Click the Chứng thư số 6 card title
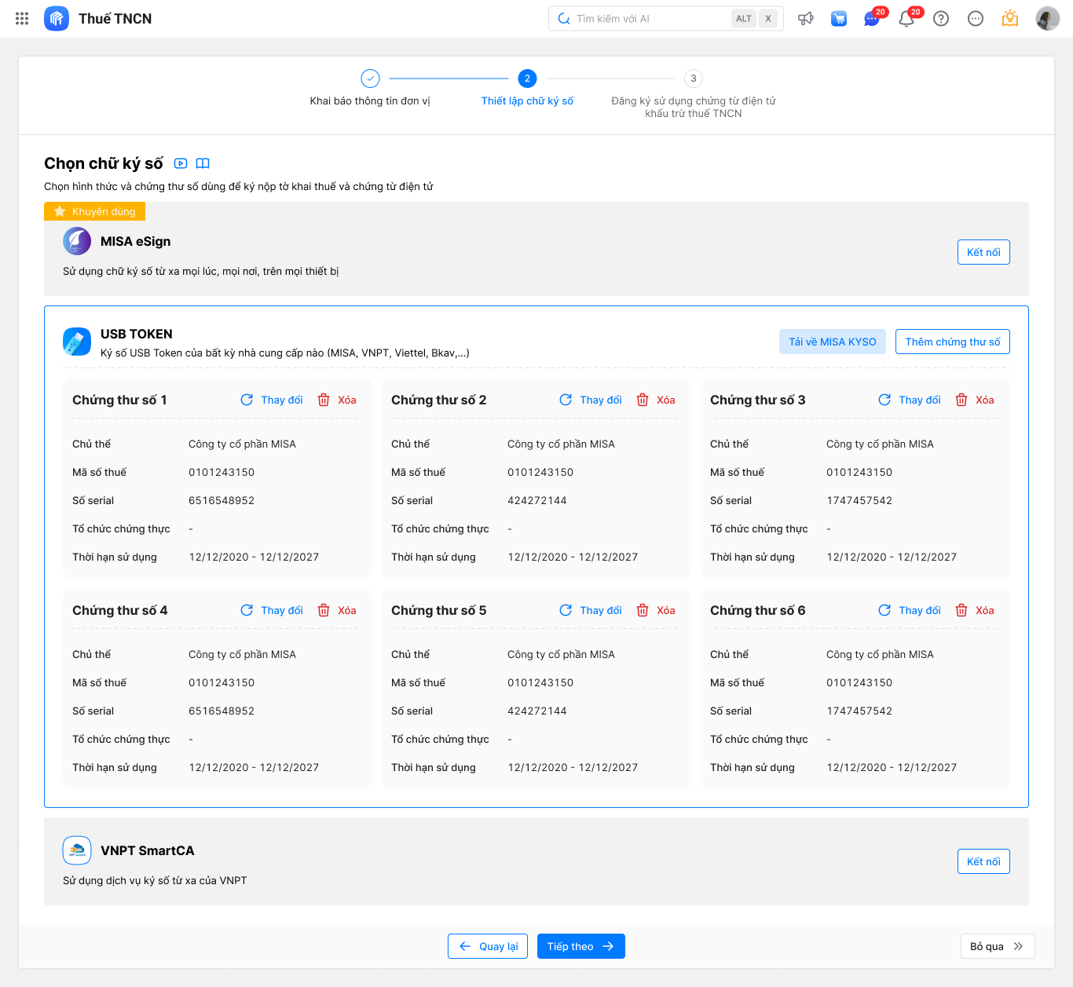Screen dimensions: 1073x987 click(758, 610)
